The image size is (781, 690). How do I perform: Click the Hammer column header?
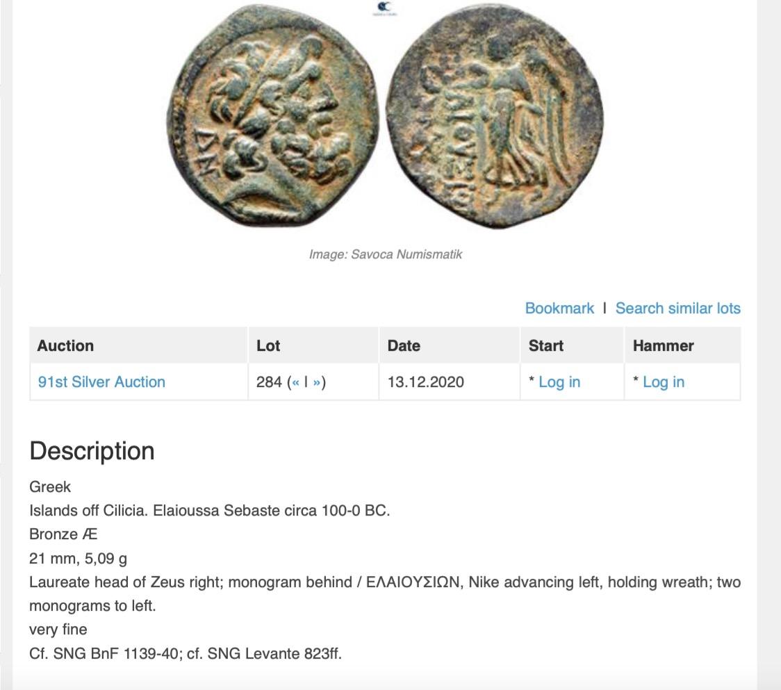[663, 346]
